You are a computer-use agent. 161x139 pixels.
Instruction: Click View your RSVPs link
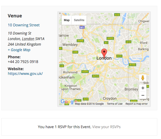pos(106,127)
